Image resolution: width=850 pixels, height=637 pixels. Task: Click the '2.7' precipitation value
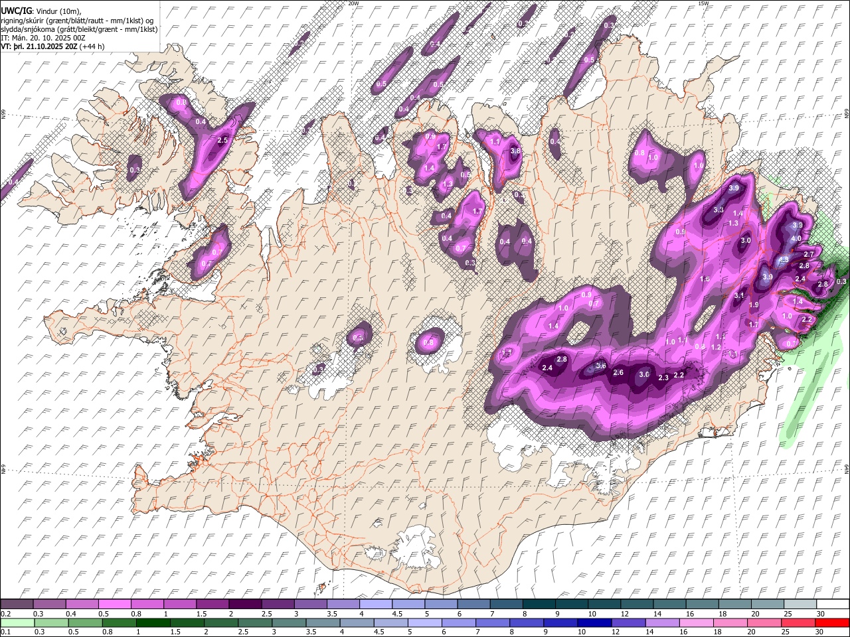pyautogui.click(x=809, y=254)
